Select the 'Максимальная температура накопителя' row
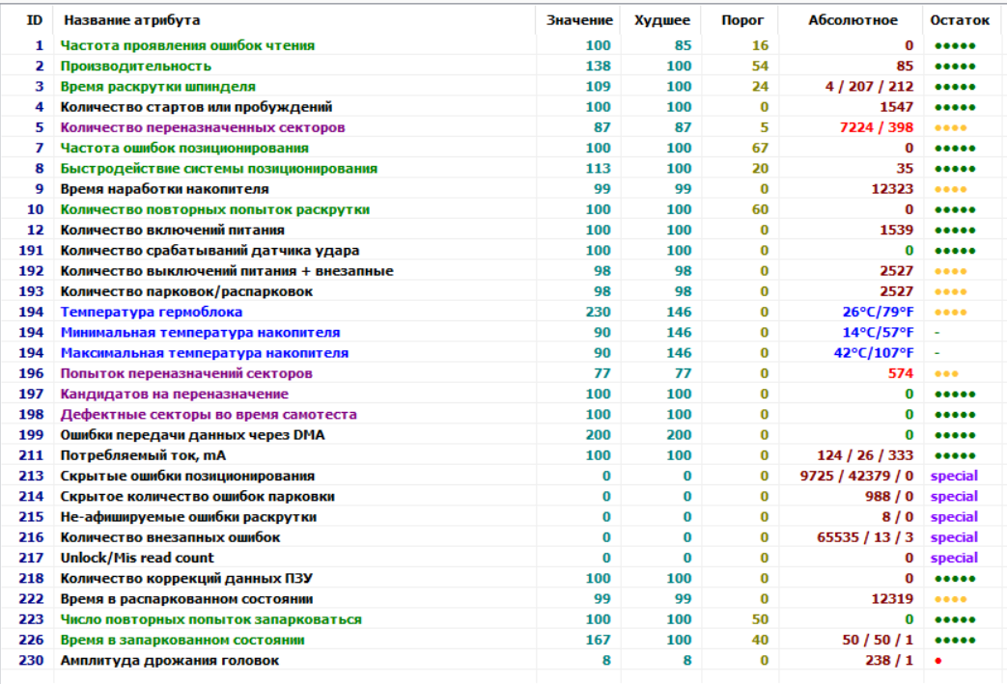 coord(204,353)
